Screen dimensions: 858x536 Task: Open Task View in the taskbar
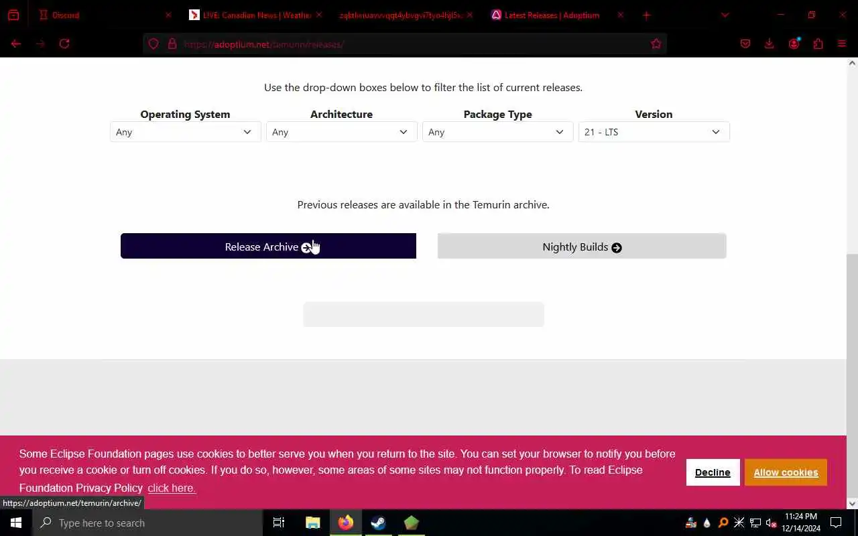click(x=279, y=523)
